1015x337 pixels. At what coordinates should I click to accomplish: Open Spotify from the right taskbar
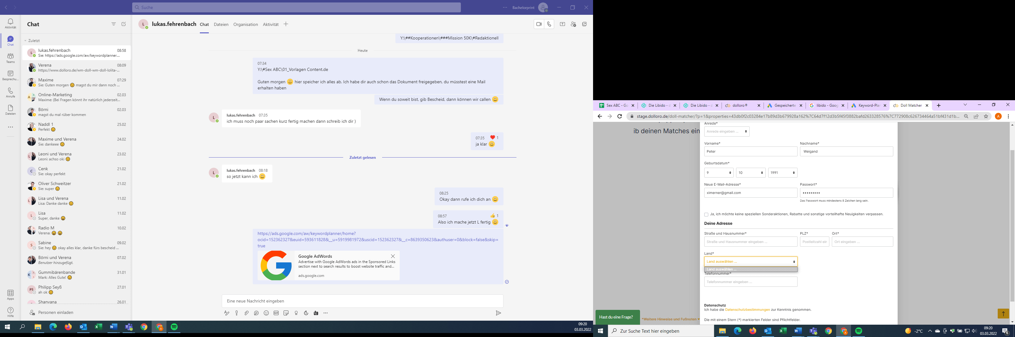[859, 331]
